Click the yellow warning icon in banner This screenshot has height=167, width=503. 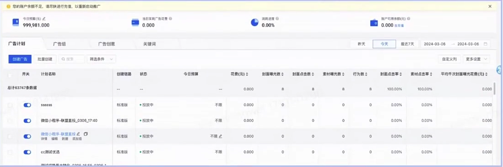[x=8, y=6]
